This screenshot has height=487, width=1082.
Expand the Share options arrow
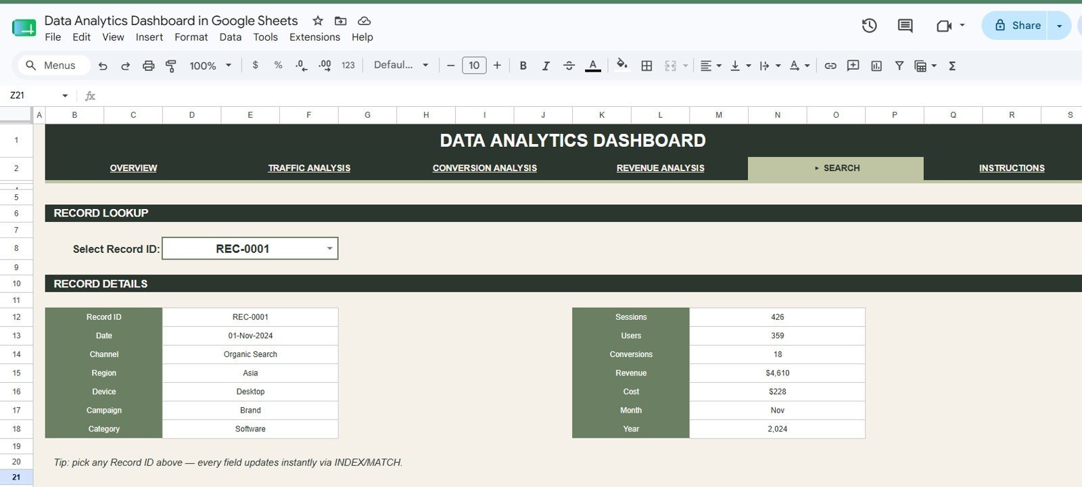tap(1059, 26)
